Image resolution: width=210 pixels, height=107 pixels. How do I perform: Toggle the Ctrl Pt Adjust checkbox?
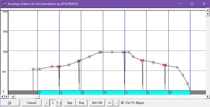click(x=123, y=103)
